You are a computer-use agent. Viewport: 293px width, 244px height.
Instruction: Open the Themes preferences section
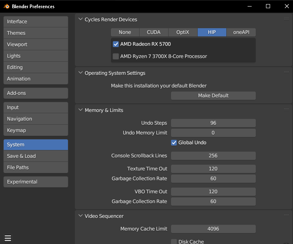[x=36, y=33]
